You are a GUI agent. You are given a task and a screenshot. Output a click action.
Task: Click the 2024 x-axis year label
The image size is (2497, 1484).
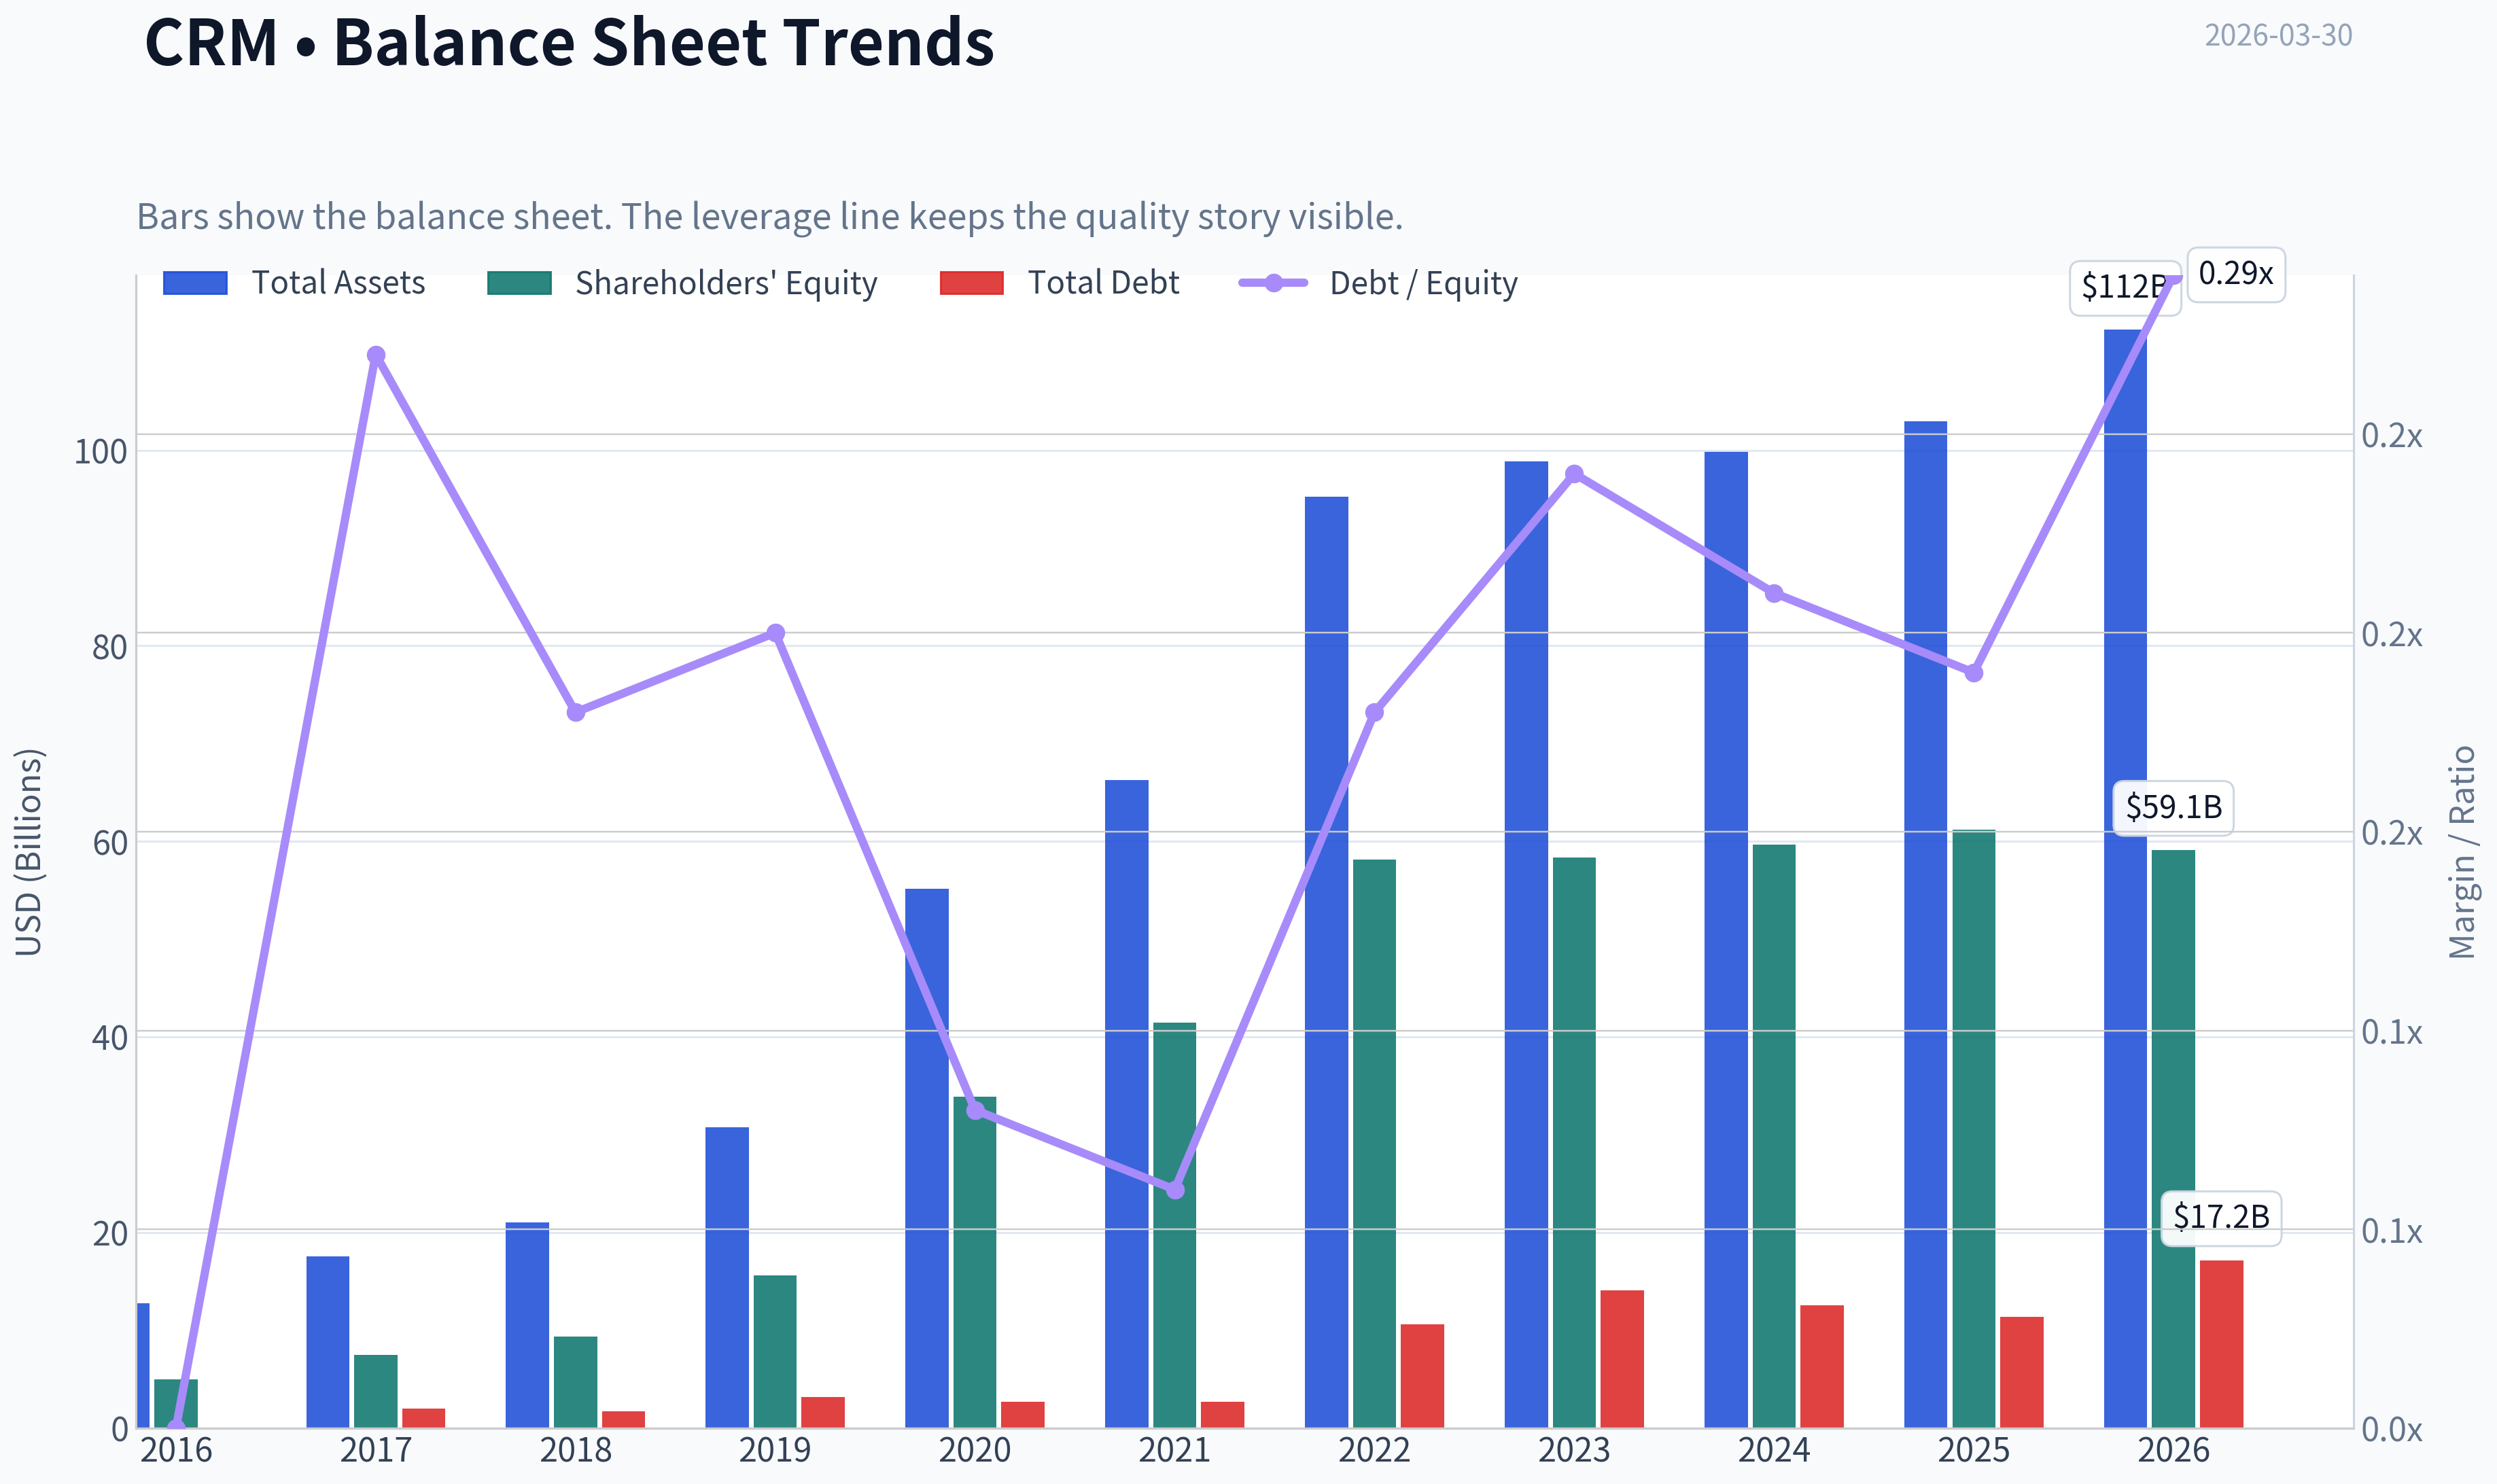tap(1774, 1450)
